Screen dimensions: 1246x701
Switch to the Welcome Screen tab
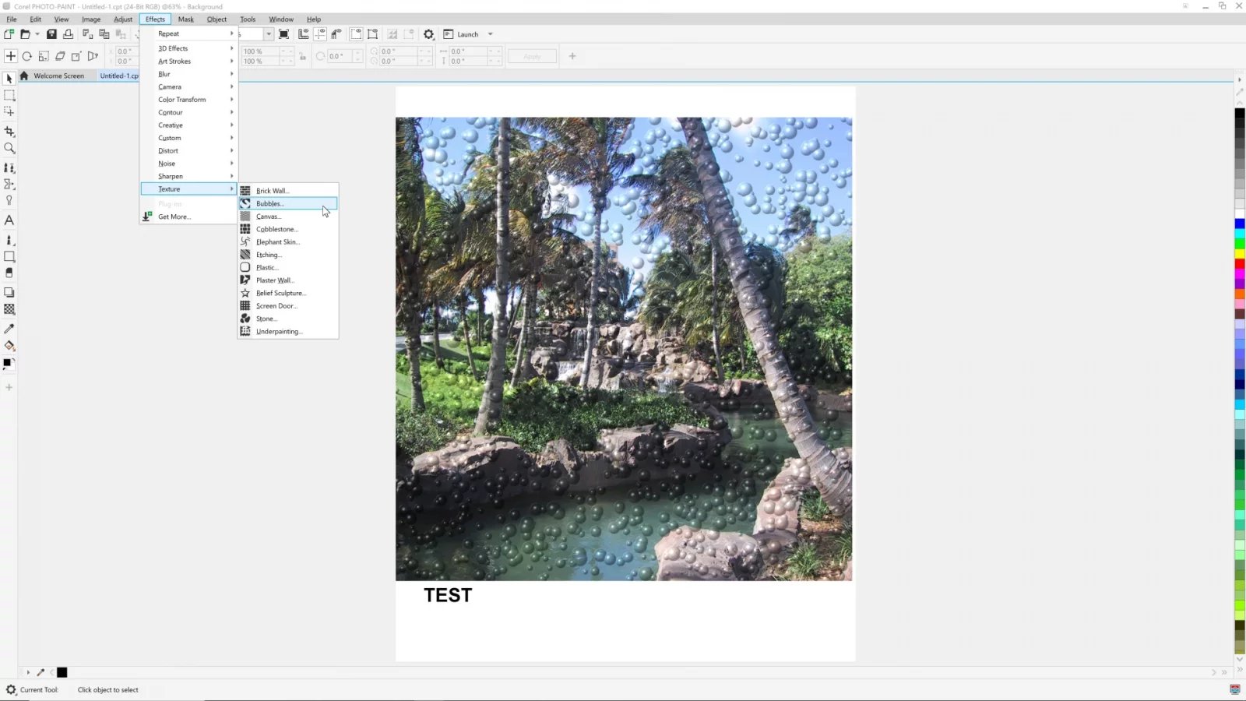click(x=58, y=76)
